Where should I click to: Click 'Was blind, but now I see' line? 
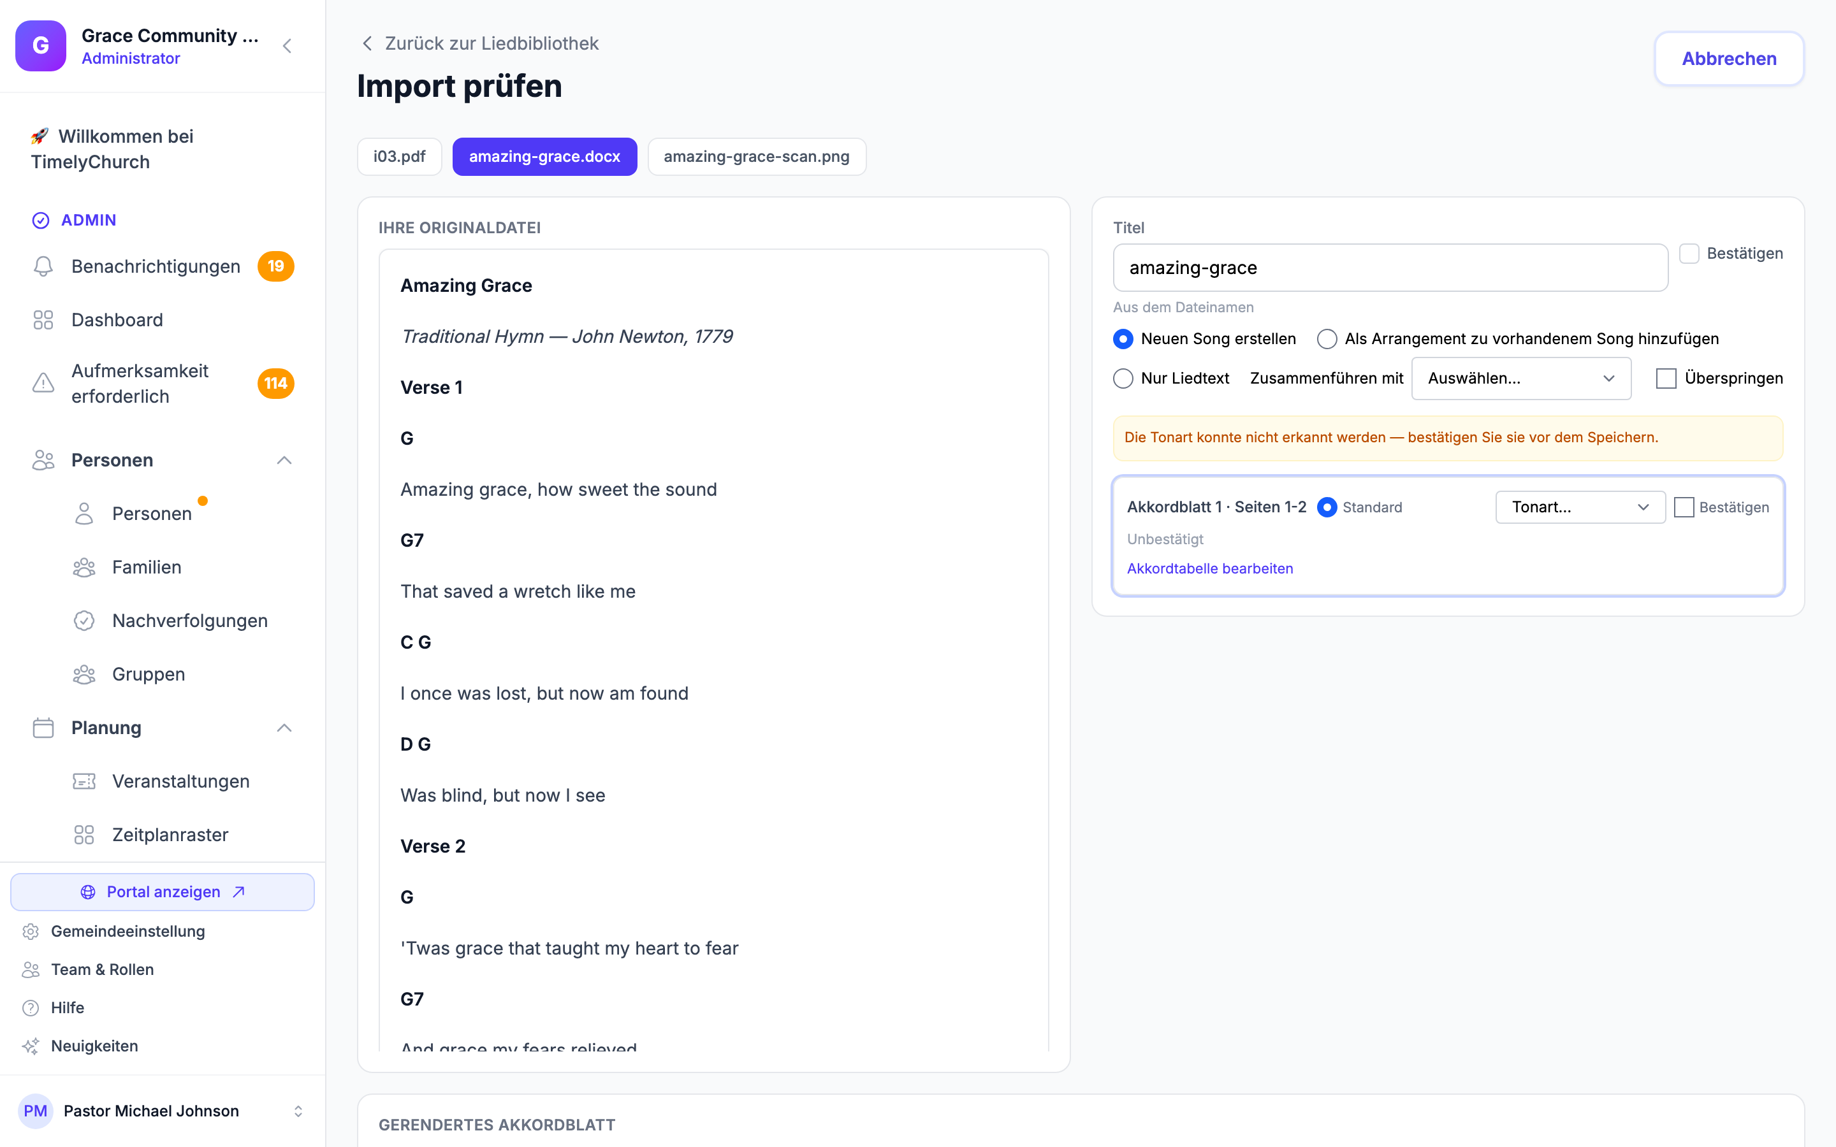click(502, 795)
